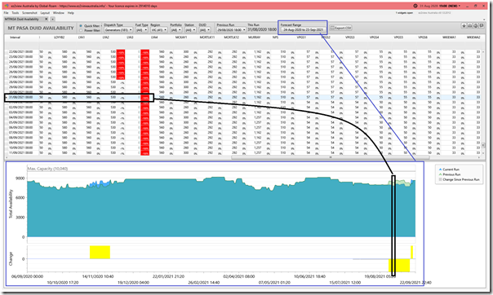Viewport: 493px width, 295px height.
Task: Click the table horizontal scrollbar thumb
Action: (x=330, y=157)
